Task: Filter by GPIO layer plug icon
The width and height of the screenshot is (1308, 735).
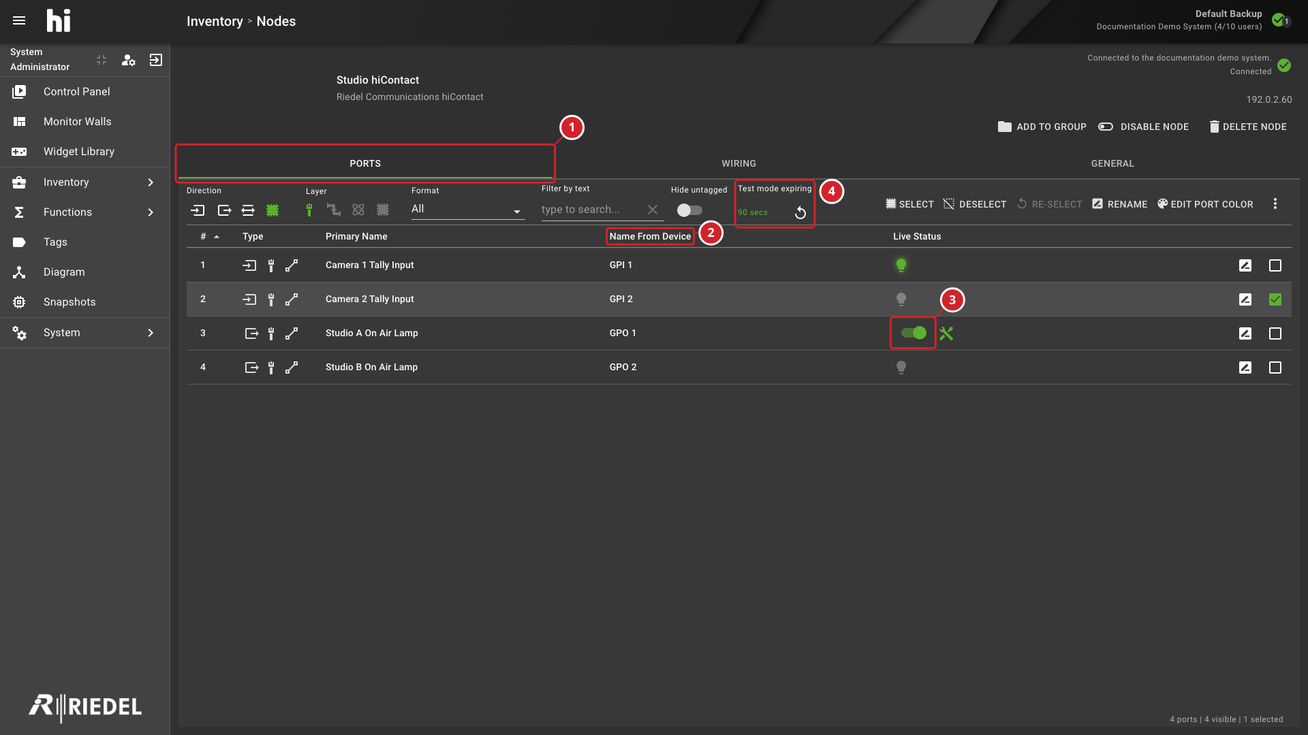Action: pyautogui.click(x=309, y=210)
